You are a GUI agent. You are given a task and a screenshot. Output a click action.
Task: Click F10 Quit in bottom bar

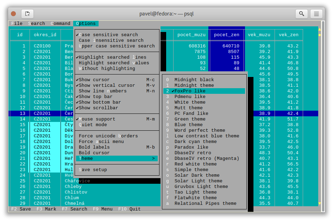click(x=129, y=209)
